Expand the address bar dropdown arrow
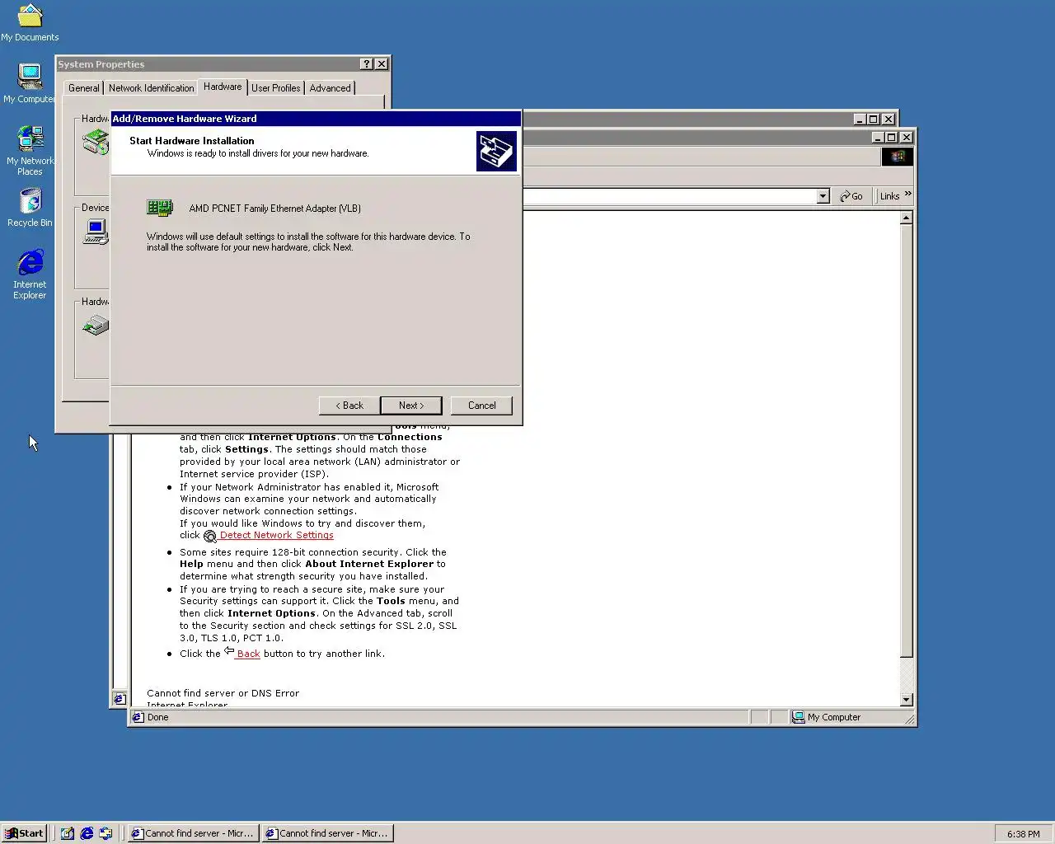 tap(823, 196)
